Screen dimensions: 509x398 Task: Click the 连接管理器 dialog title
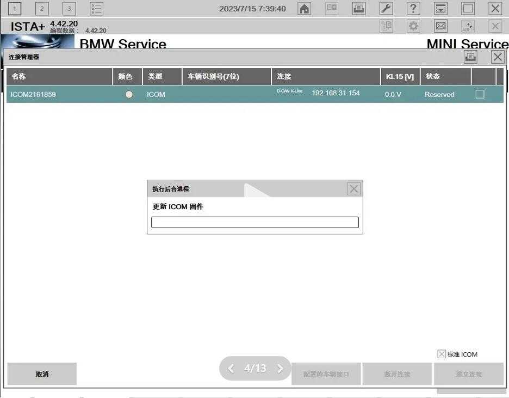click(24, 57)
